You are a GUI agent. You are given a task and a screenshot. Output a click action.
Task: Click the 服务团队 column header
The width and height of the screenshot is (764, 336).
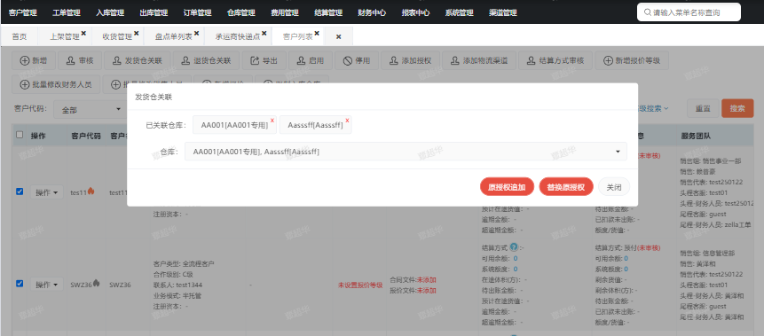(696, 136)
